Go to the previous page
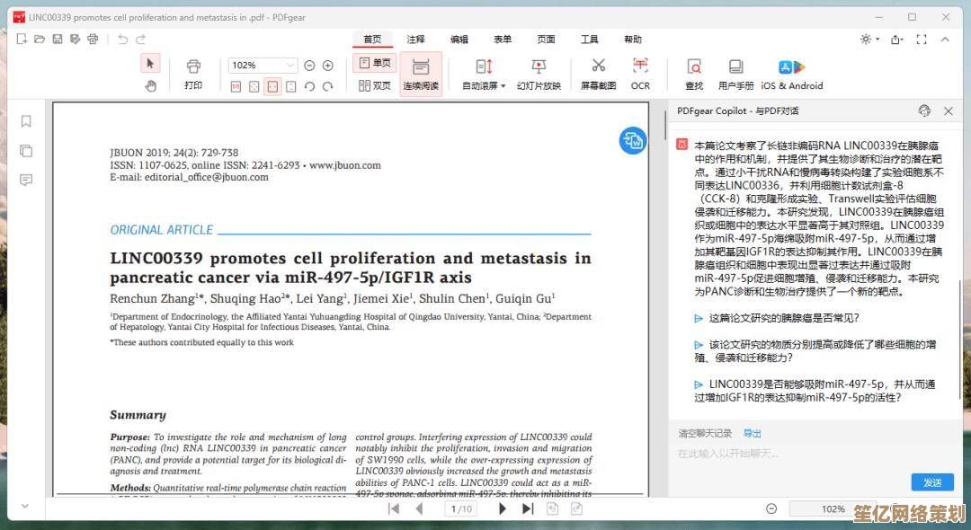Screen dimensions: 971x530 (419, 508)
